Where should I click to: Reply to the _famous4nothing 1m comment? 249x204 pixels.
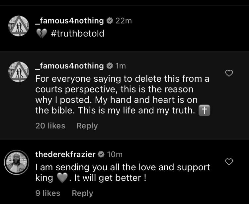click(x=87, y=126)
